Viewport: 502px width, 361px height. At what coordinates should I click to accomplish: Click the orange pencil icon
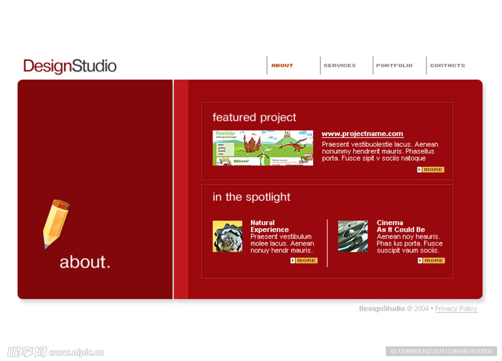[x=55, y=223]
